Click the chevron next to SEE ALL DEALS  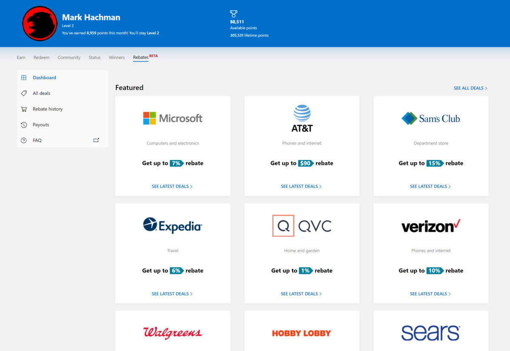coord(486,88)
